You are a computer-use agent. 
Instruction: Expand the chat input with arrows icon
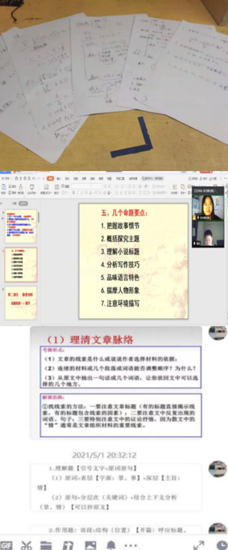tap(199, 545)
